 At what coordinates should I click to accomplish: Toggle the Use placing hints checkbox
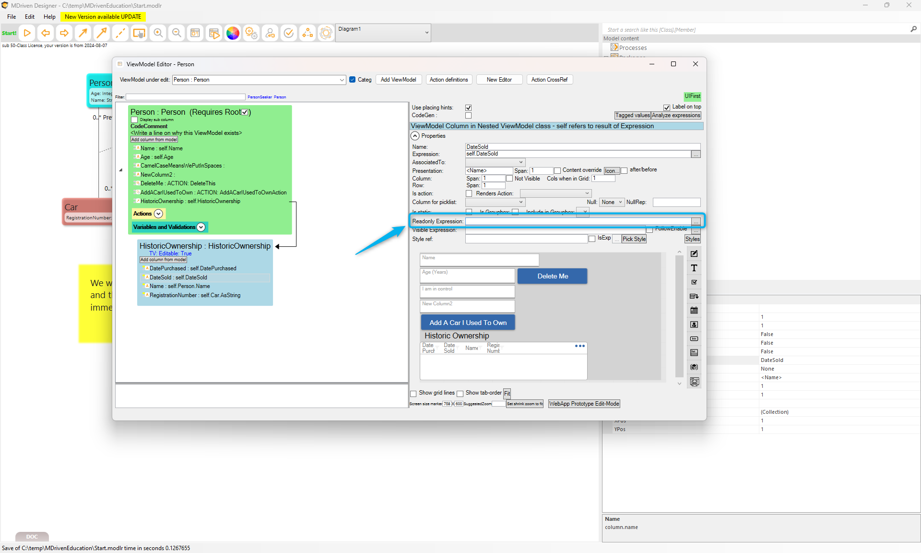(x=468, y=108)
